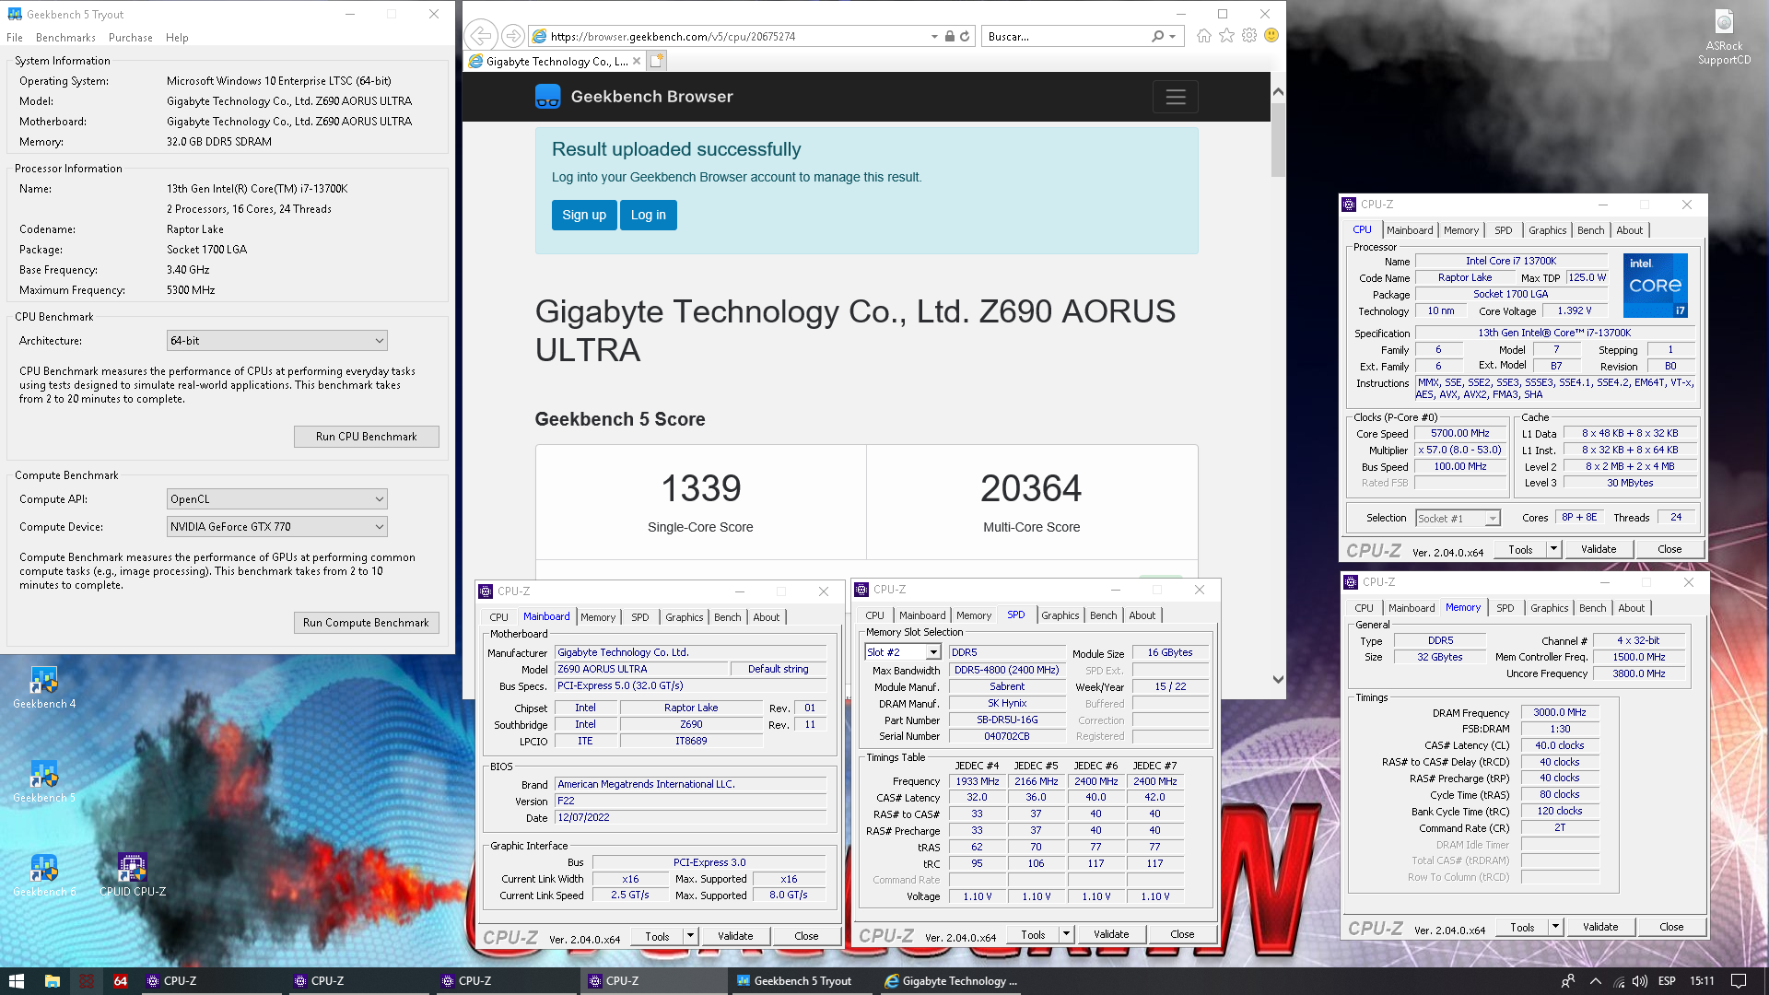Open the favorites star icon

(1226, 35)
